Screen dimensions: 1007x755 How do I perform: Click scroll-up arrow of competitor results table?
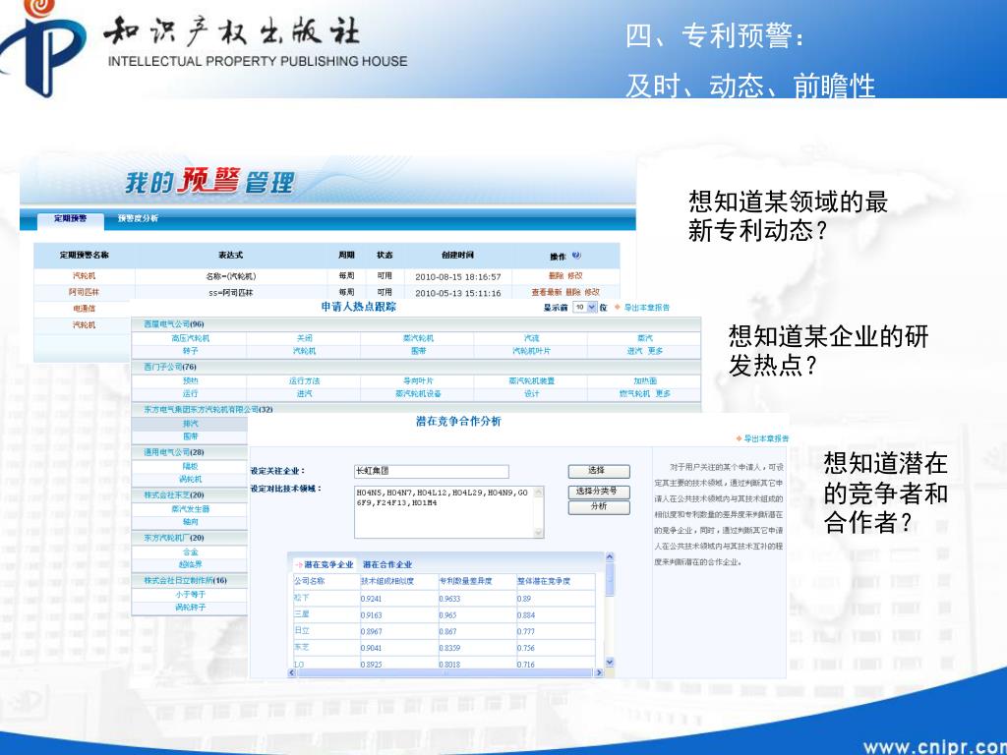610,558
